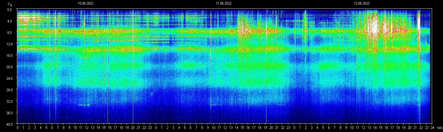Click the 12.0 frequency axis value
443x132 pixels.
[9, 44]
